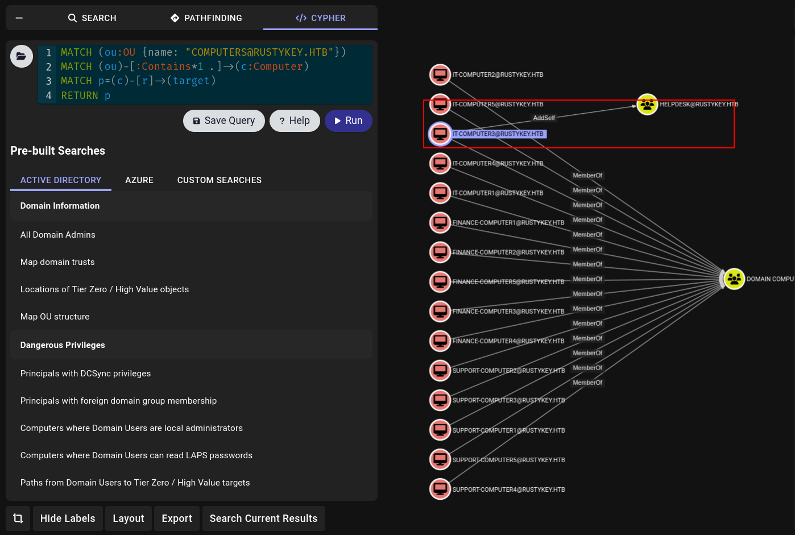This screenshot has width=795, height=535.
Task: Click the Domain Computers group node
Action: tap(734, 279)
